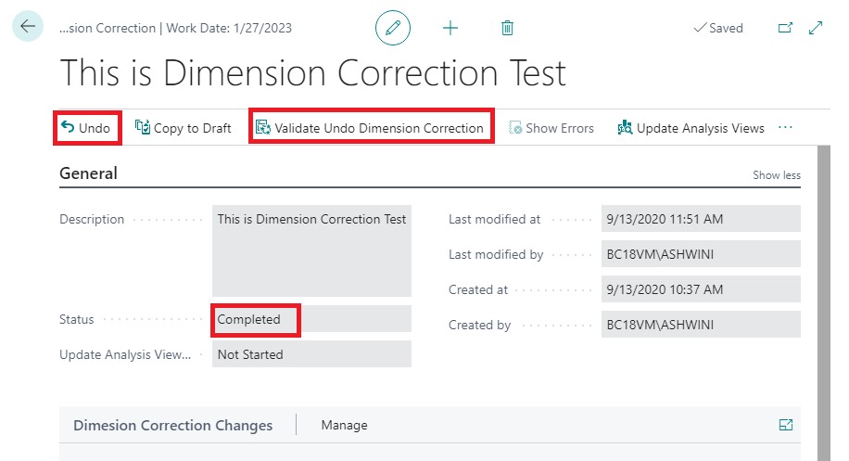Click Update Analysis Views action
The image size is (849, 461).
click(x=690, y=128)
